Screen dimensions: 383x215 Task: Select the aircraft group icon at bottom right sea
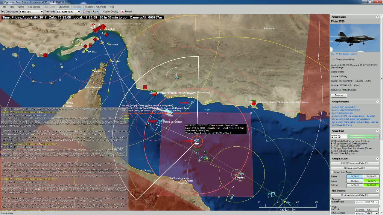point(272,194)
